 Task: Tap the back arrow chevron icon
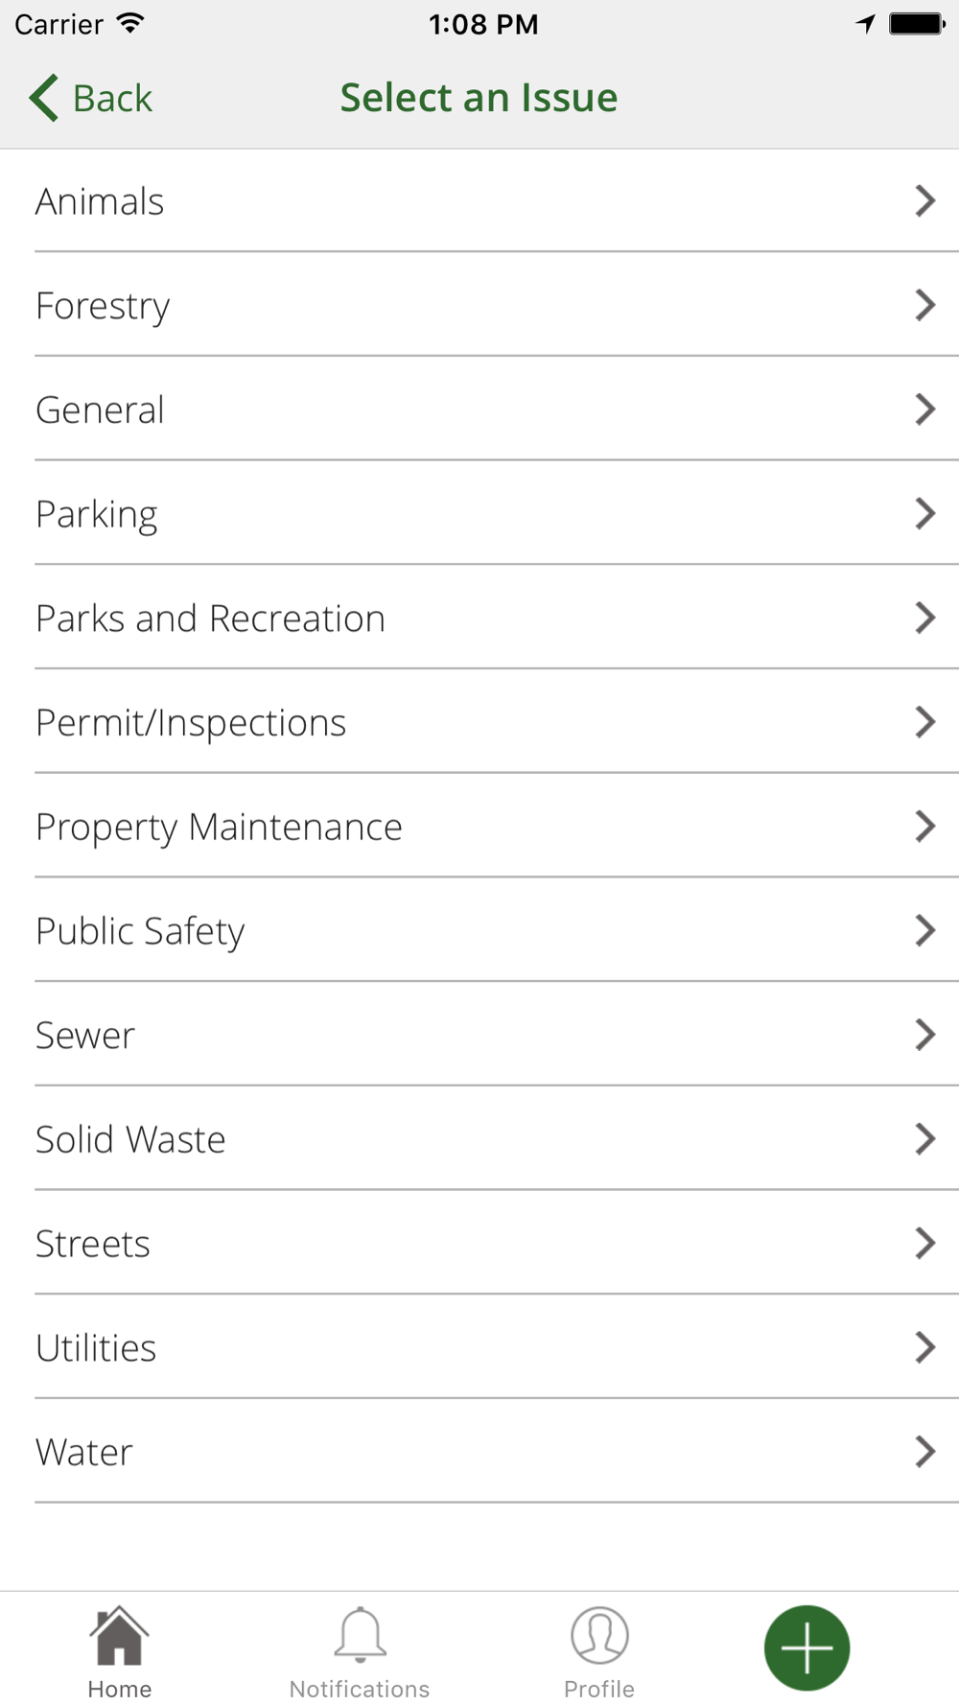pyautogui.click(x=44, y=98)
